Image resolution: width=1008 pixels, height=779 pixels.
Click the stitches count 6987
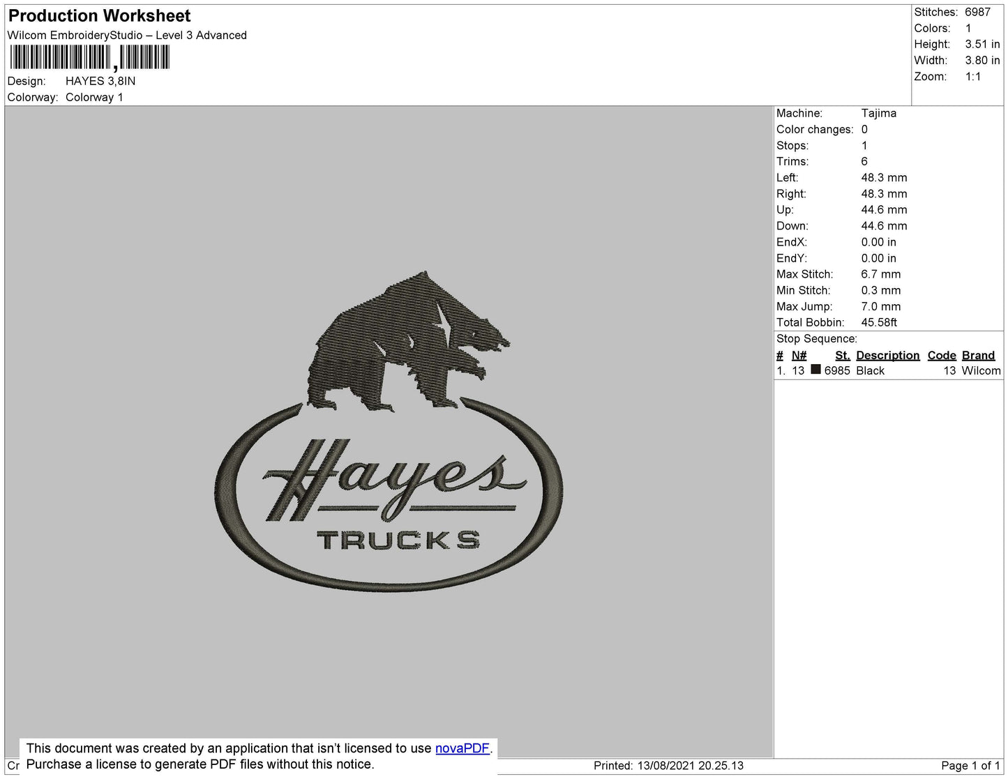click(x=978, y=12)
